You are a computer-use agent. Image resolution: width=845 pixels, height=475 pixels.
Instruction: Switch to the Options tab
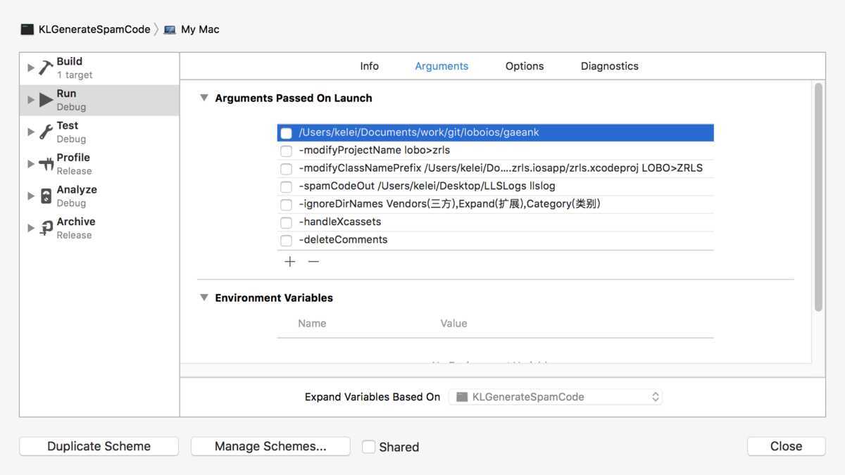[x=524, y=66]
